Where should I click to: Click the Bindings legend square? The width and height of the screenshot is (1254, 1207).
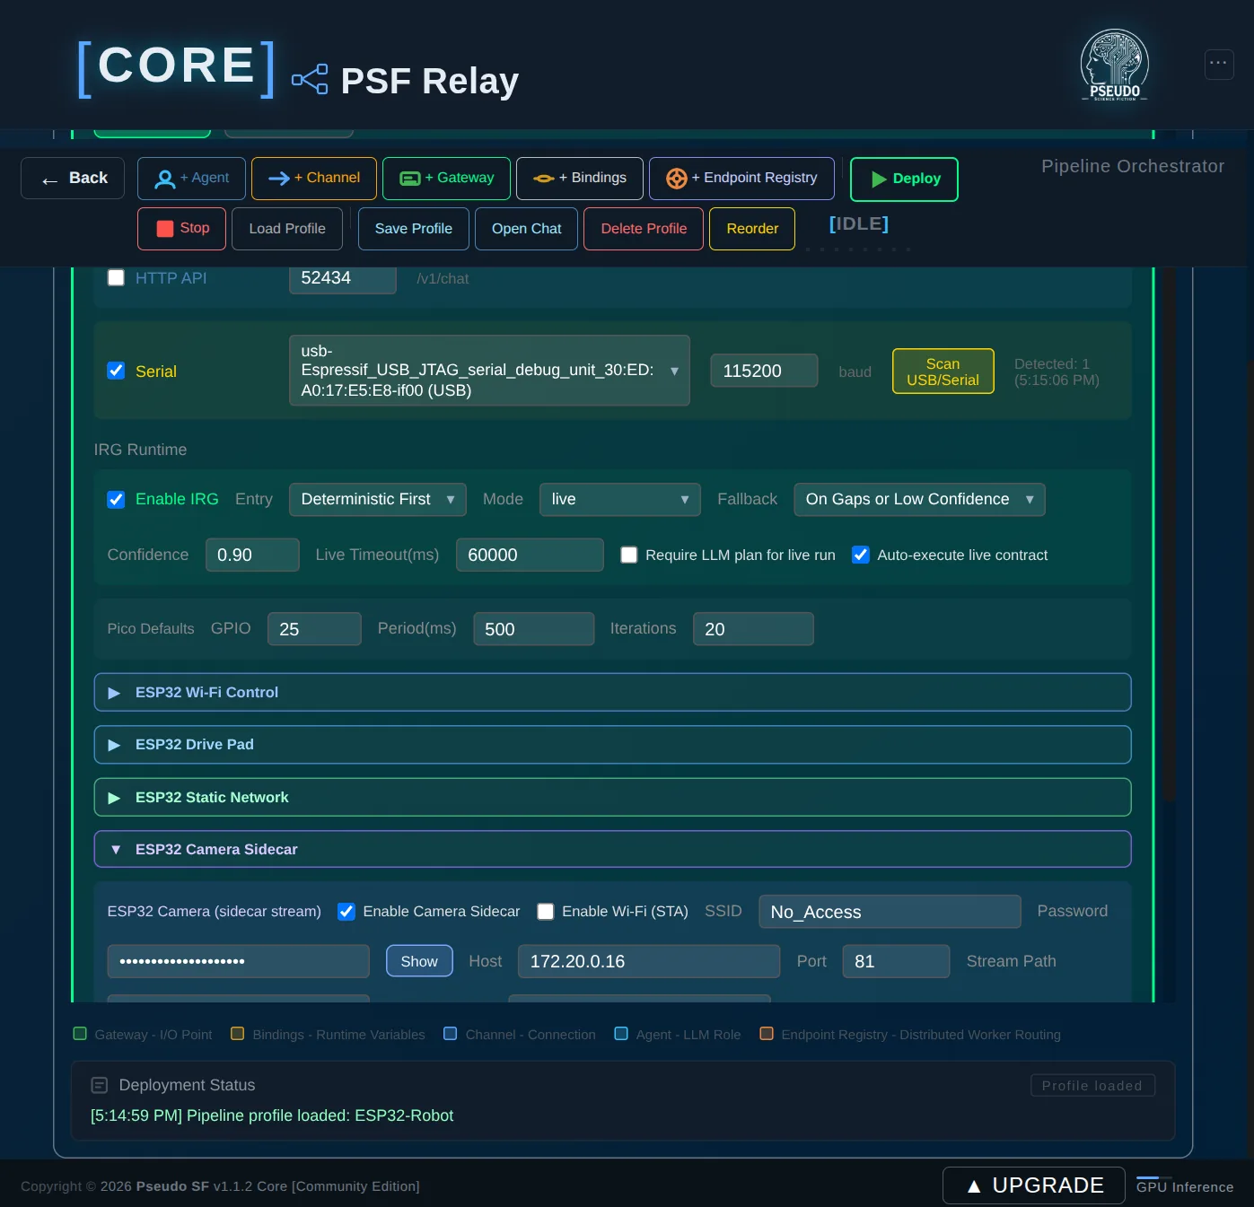[238, 1034]
